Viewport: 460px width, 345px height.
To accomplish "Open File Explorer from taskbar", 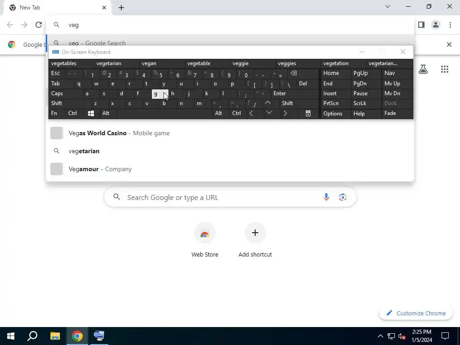I will pyautogui.click(x=55, y=336).
